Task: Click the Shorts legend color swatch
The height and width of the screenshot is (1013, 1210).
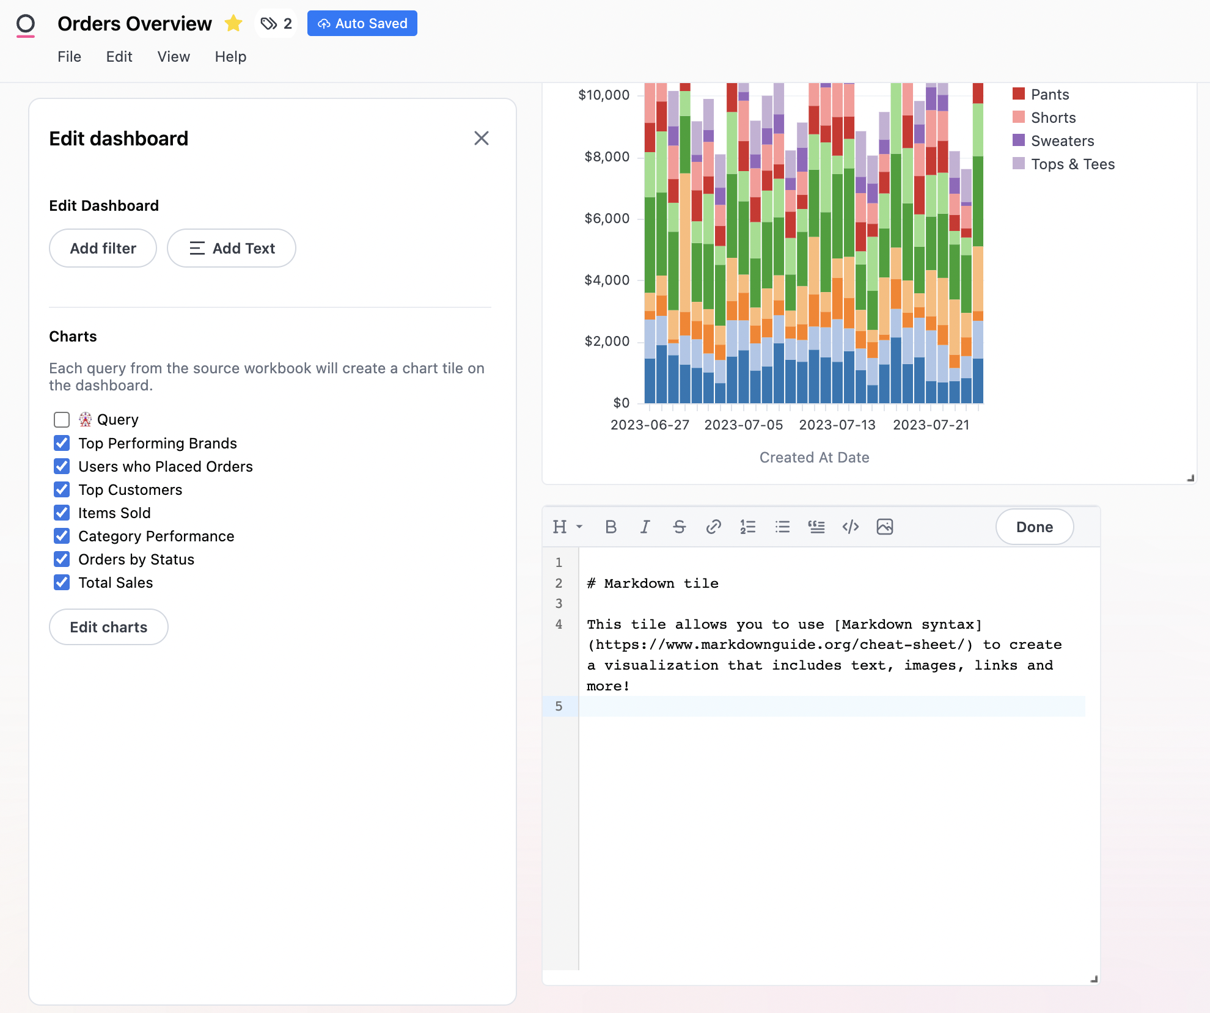Action: pos(1019,117)
